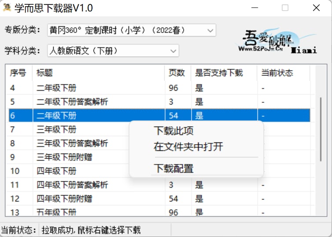Close the 学而思下载器 window
Viewport: 332px width, 237px height.
coord(316,8)
